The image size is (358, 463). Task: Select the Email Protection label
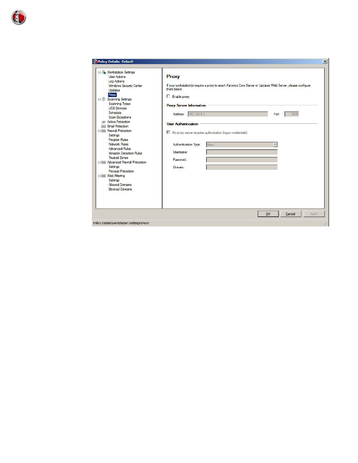tap(118, 126)
